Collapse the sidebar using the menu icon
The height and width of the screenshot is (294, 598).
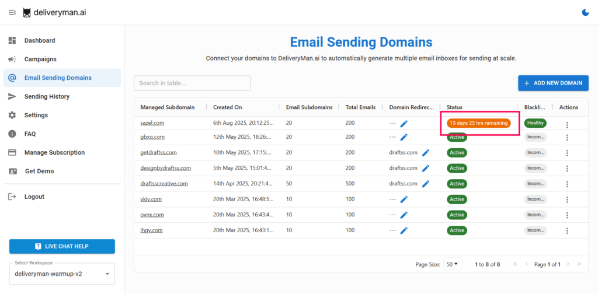point(12,12)
